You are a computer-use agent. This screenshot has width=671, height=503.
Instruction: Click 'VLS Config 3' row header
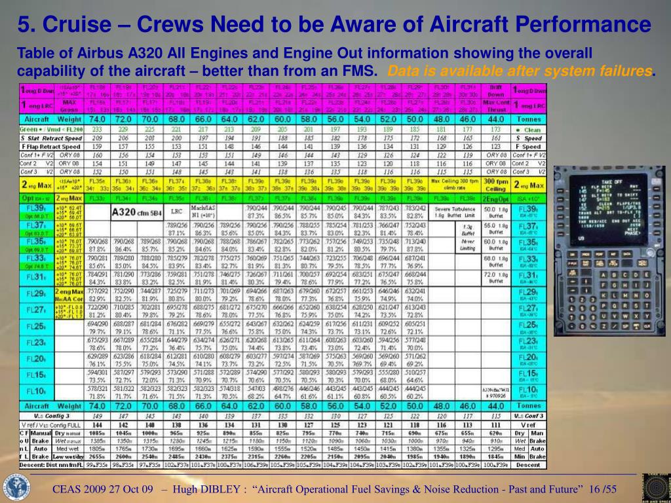(51, 416)
